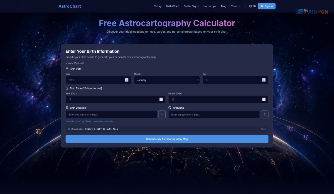334x194 pixels.
Task: Adjust the Day spinner arrows
Action: (264, 80)
